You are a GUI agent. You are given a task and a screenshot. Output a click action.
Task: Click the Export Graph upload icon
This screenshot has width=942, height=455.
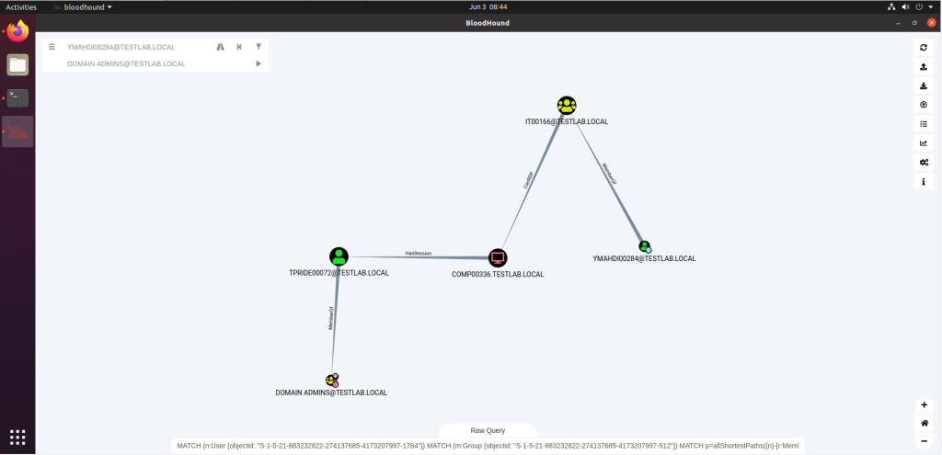tap(924, 66)
